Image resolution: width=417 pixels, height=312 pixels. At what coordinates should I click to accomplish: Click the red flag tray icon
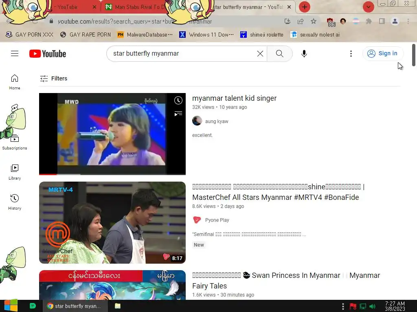pyautogui.click(x=353, y=306)
